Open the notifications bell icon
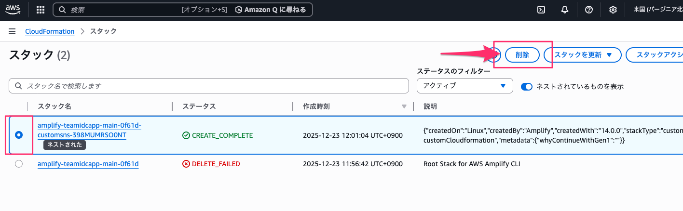Viewport: 683px width, 211px height. (x=565, y=10)
